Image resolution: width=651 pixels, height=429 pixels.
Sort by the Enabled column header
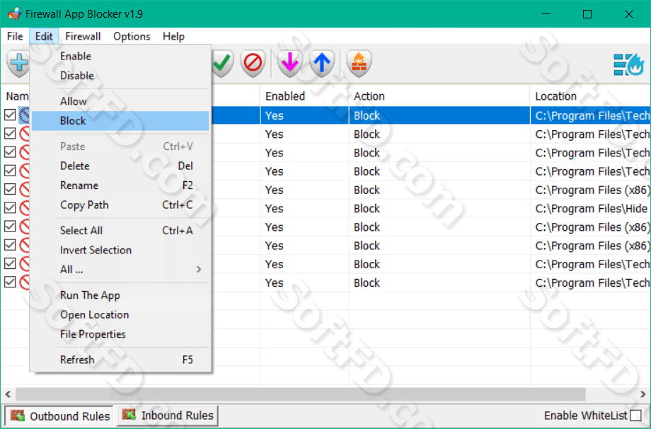click(304, 96)
